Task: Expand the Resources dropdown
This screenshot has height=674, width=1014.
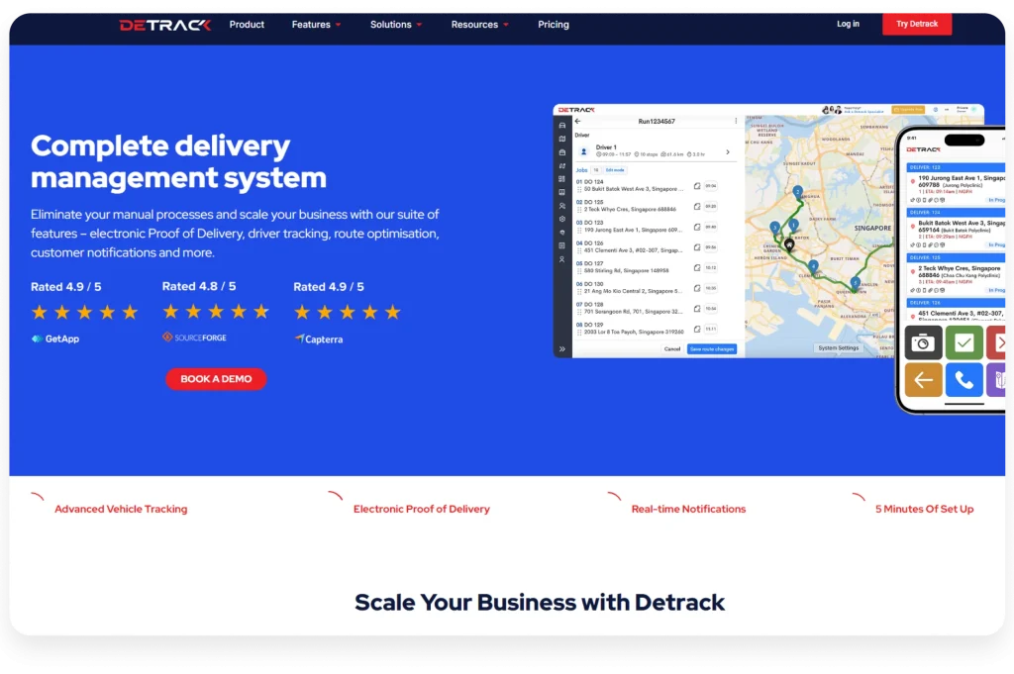Action: [x=479, y=25]
